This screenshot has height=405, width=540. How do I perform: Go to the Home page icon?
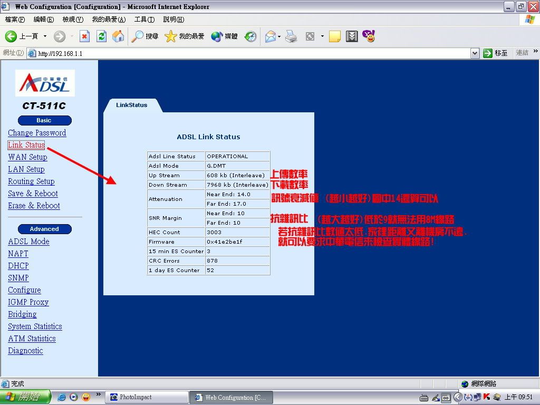coord(118,36)
